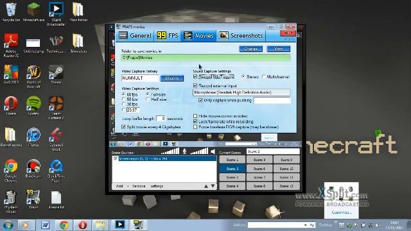Enable Force lossless RGB capture

coord(195,127)
